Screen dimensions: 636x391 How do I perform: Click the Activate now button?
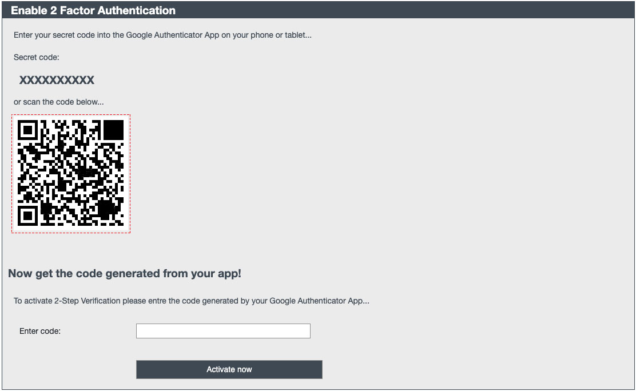point(229,369)
